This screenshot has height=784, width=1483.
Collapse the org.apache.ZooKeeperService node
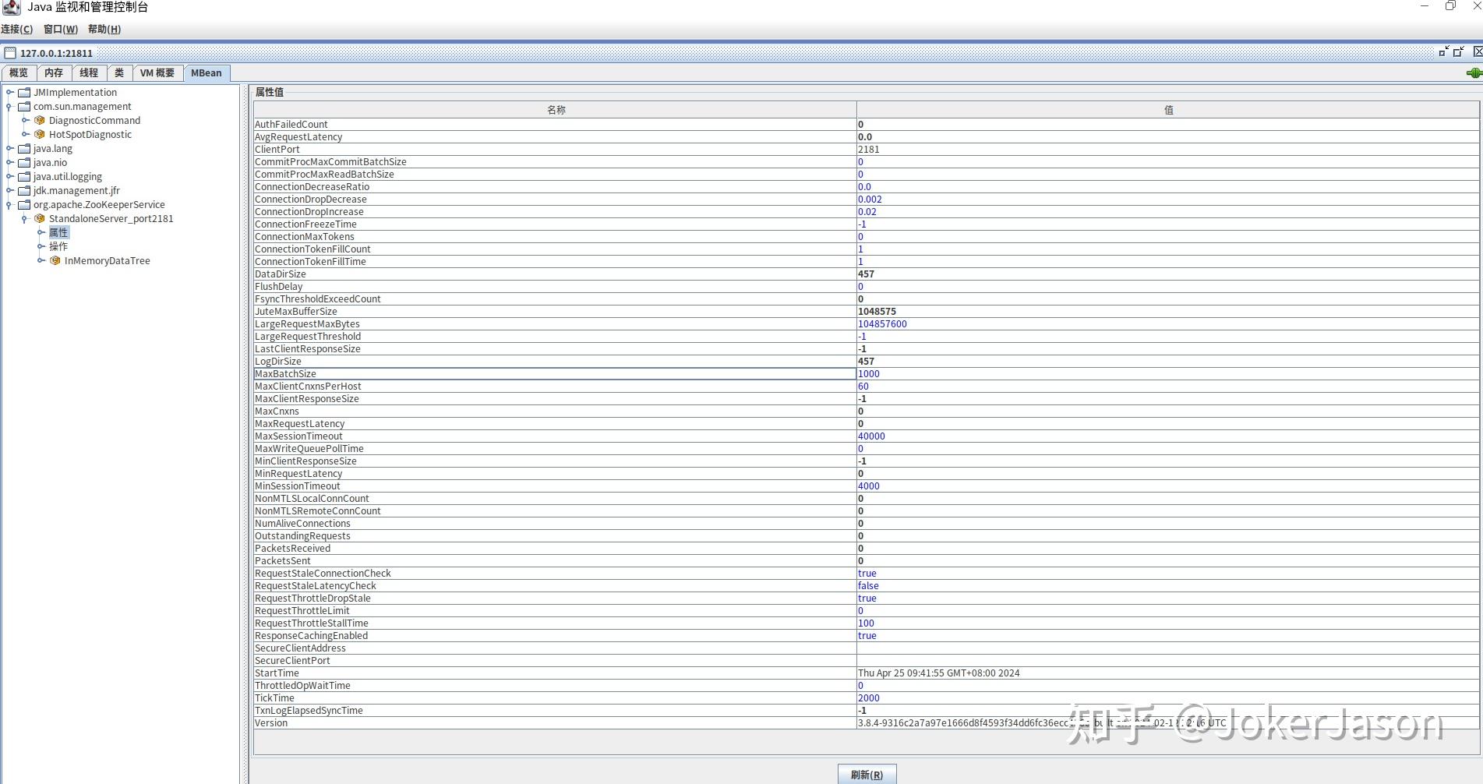pos(9,204)
